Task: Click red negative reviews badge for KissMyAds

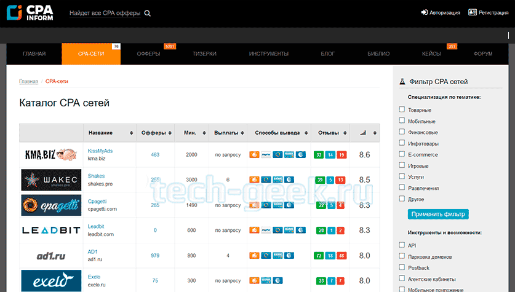Action: 341,155
